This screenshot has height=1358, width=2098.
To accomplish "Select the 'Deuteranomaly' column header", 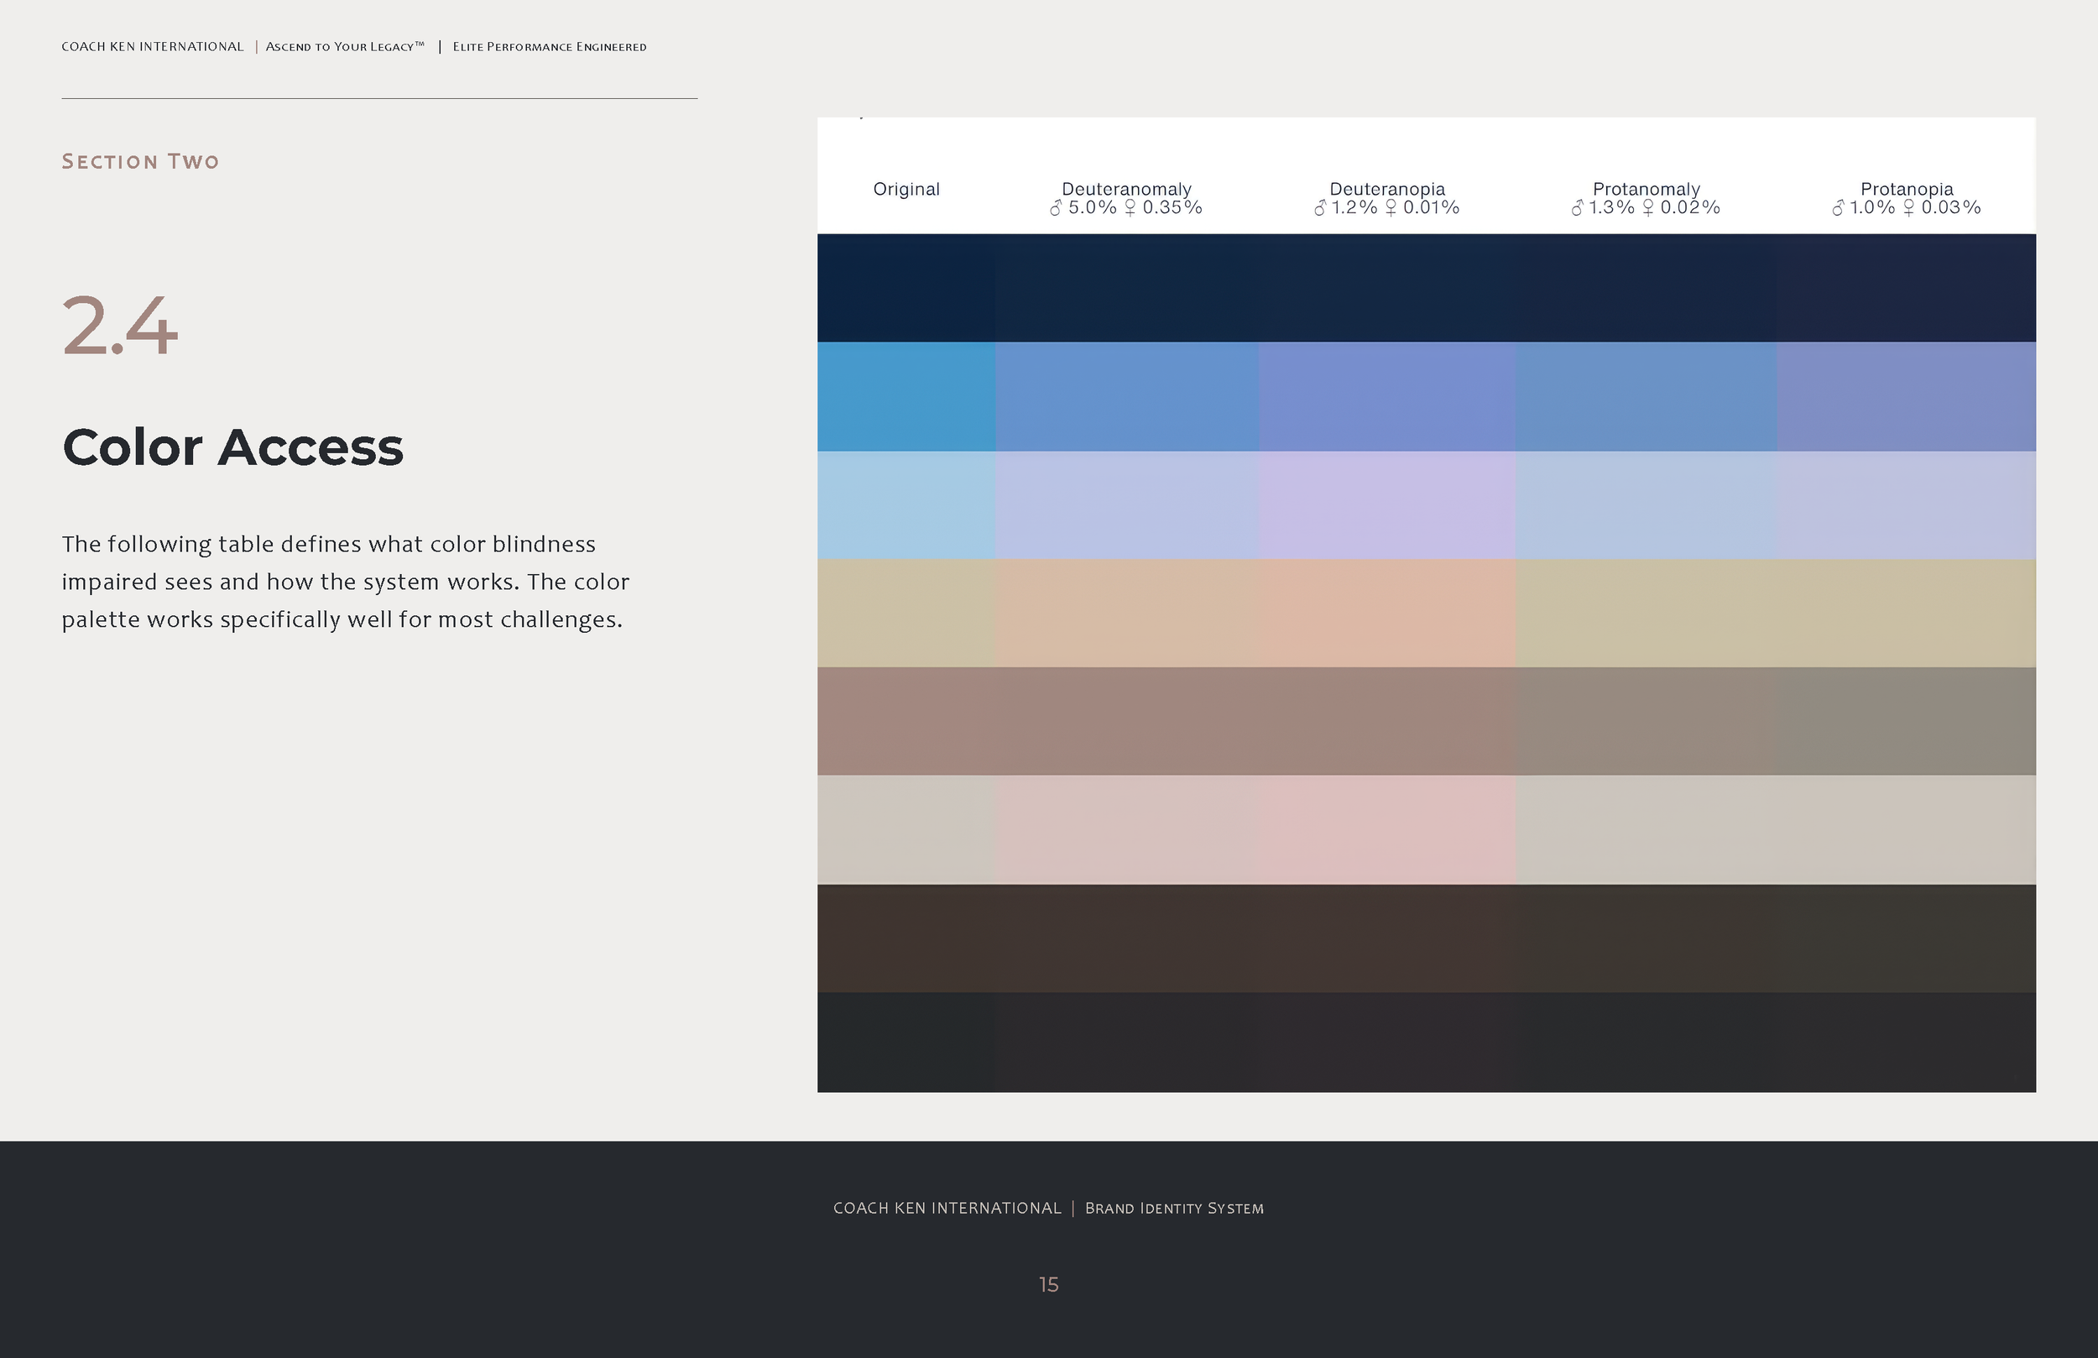I will [x=1125, y=190].
